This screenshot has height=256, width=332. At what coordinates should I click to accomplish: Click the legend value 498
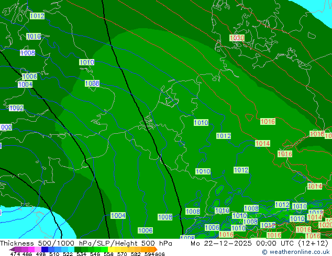41,254
